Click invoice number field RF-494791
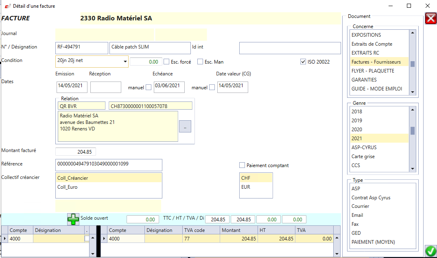This screenshot has height=258, width=437. (x=82, y=48)
